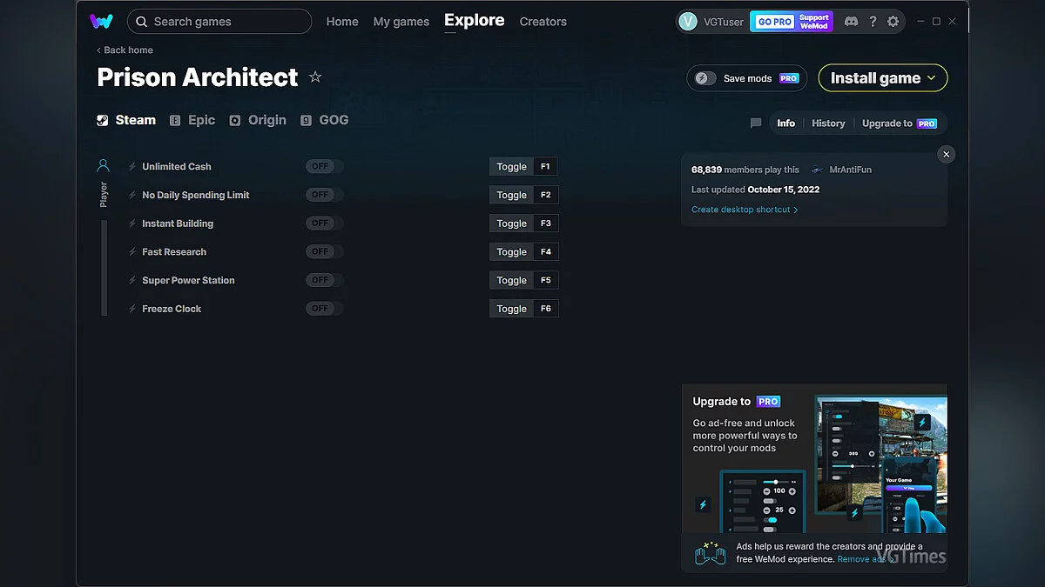Click the lightning icon beside No Daily Spending Limit
1045x587 pixels.
coord(132,196)
